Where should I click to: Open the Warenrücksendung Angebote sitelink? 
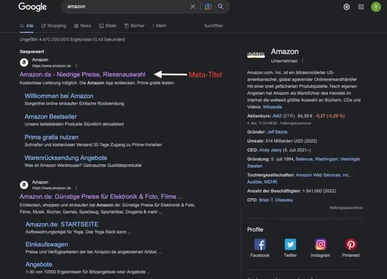tap(66, 158)
